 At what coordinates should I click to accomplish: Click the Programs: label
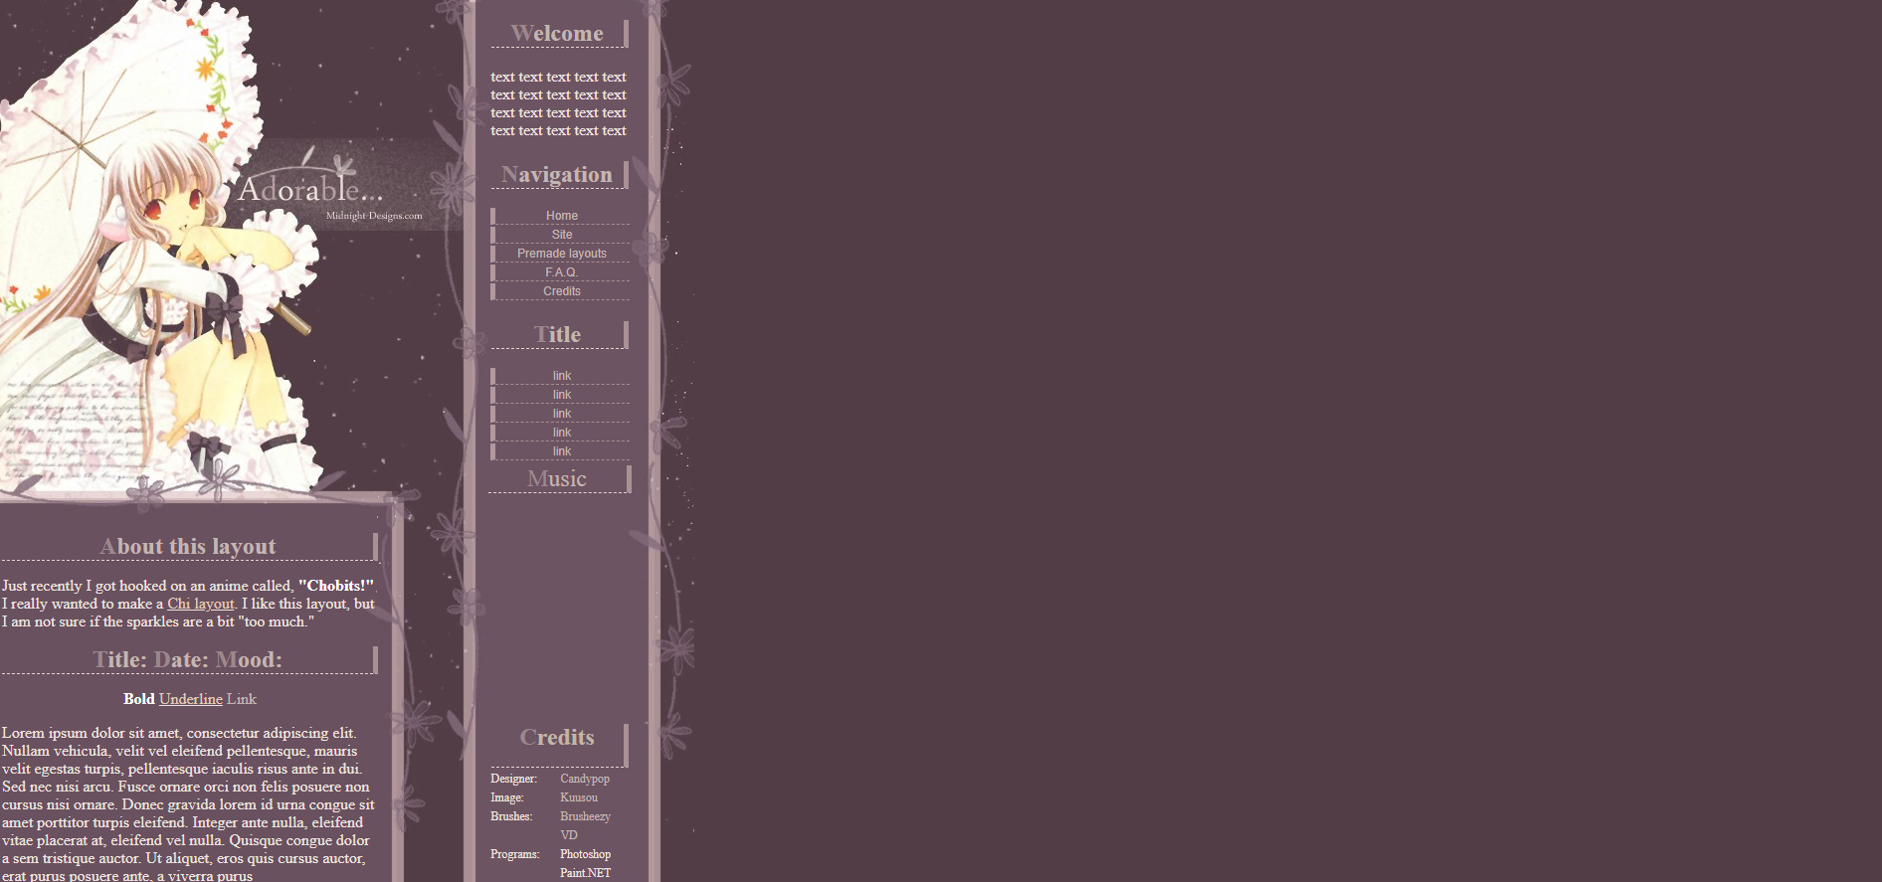(515, 854)
